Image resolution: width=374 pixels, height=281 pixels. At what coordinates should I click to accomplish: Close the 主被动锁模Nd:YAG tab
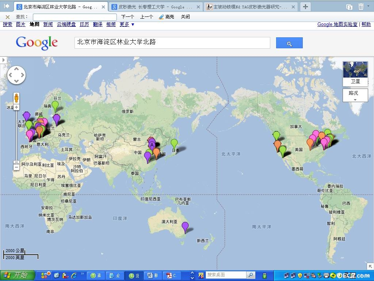click(x=293, y=7)
